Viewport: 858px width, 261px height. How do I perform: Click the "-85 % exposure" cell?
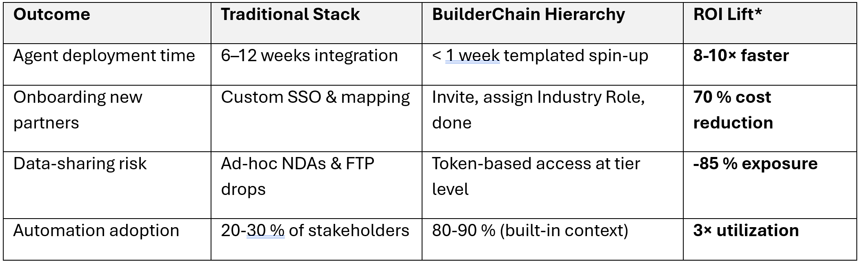pos(755,164)
